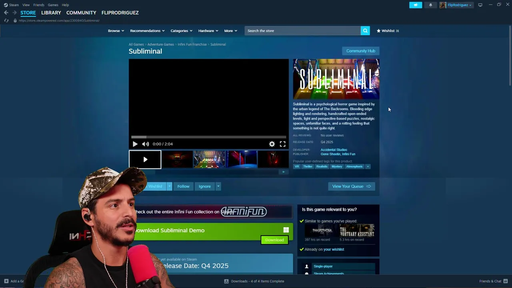The height and width of the screenshot is (288, 512).
Task: Open the Help menu
Action: point(65,5)
